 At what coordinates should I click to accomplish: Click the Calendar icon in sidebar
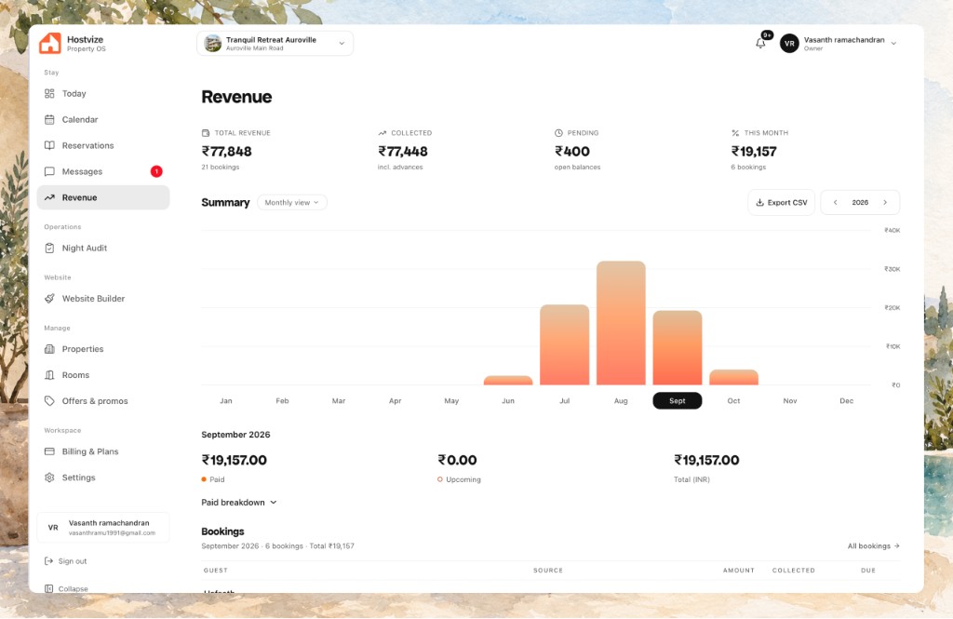coord(49,120)
